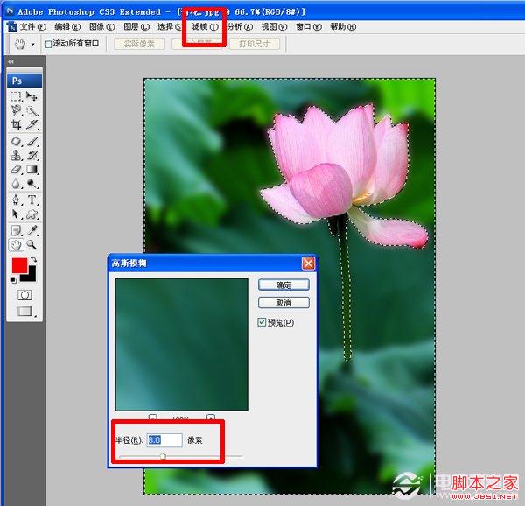Zoom out the blur preview with minus

point(152,418)
